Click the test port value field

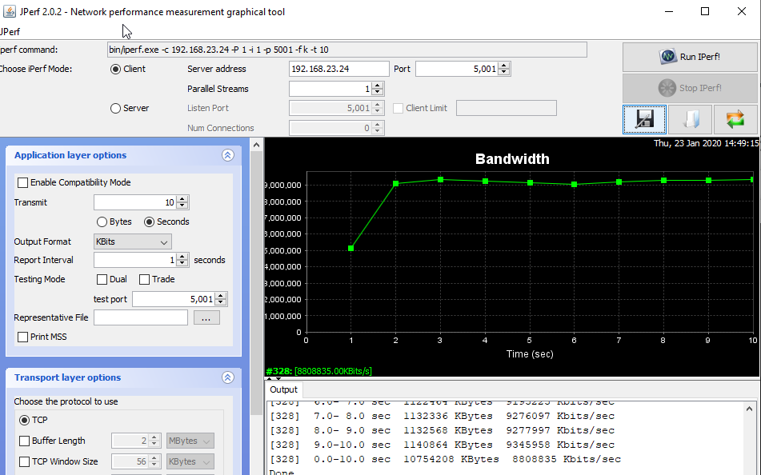pyautogui.click(x=174, y=299)
